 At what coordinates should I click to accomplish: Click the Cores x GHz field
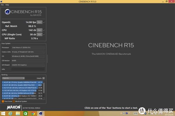[x=28, y=52]
